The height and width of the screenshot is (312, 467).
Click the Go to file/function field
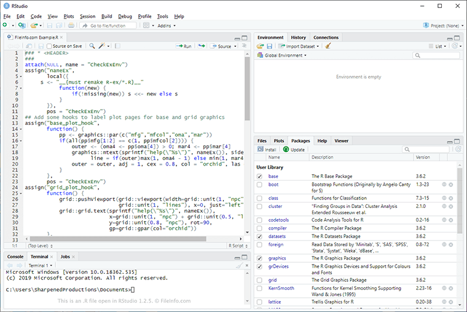[x=107, y=26]
